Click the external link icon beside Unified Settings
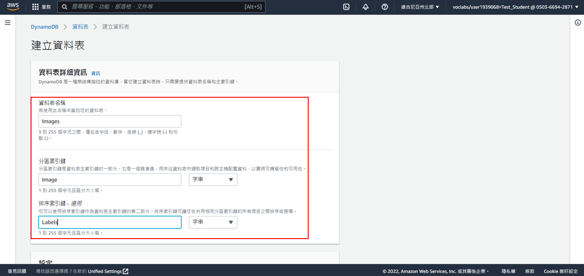 (126, 271)
